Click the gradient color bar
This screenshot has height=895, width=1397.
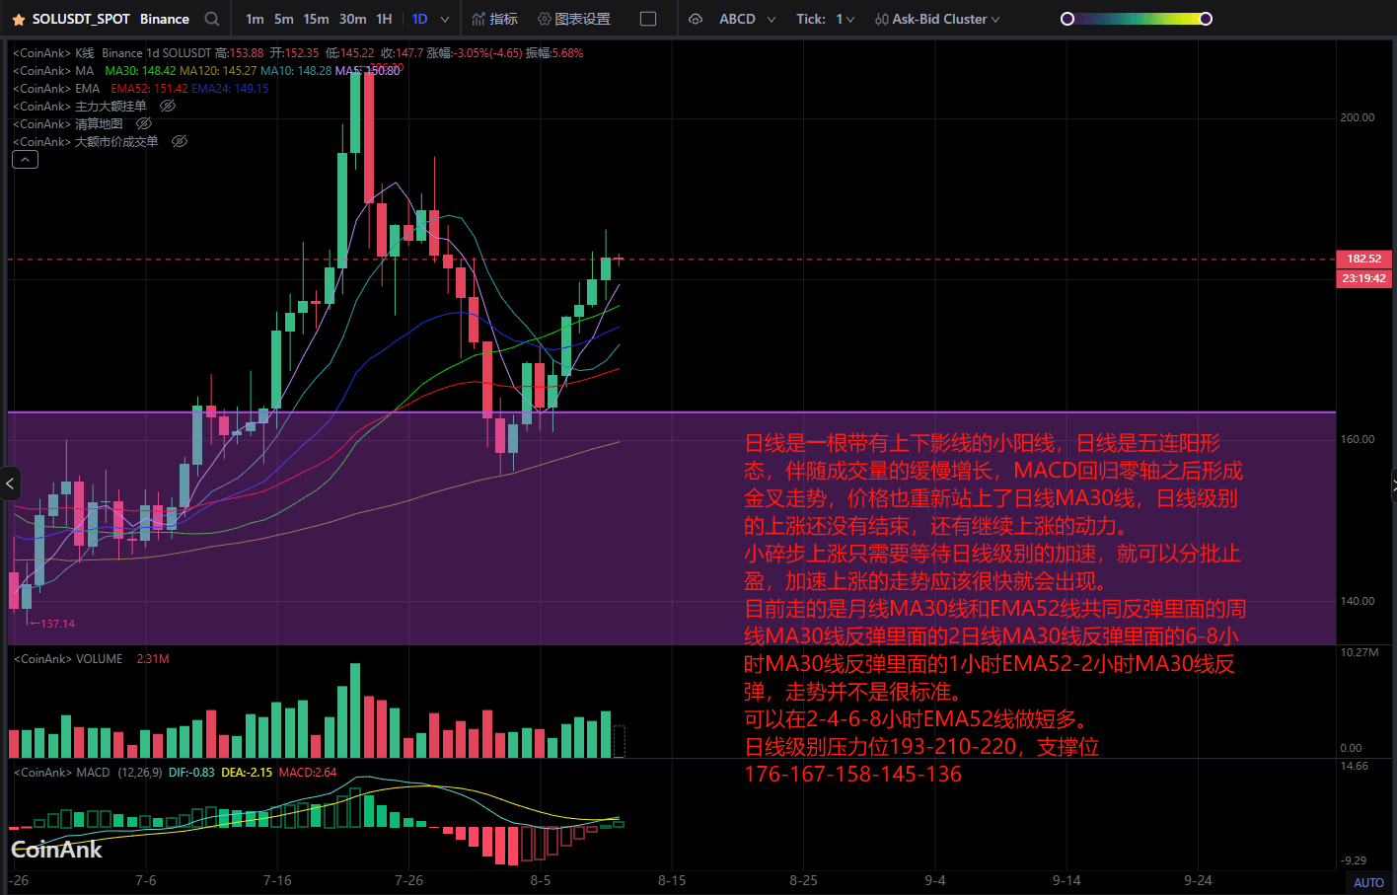pyautogui.click(x=1137, y=19)
